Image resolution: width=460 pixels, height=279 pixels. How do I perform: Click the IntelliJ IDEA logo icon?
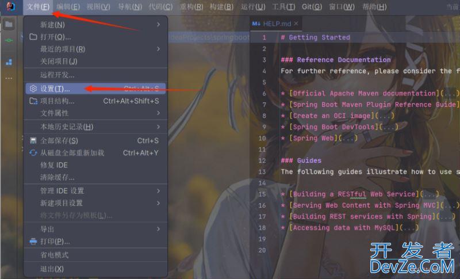(x=11, y=6)
